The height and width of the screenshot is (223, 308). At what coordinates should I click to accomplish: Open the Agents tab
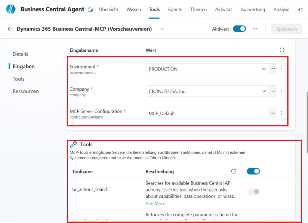click(175, 10)
